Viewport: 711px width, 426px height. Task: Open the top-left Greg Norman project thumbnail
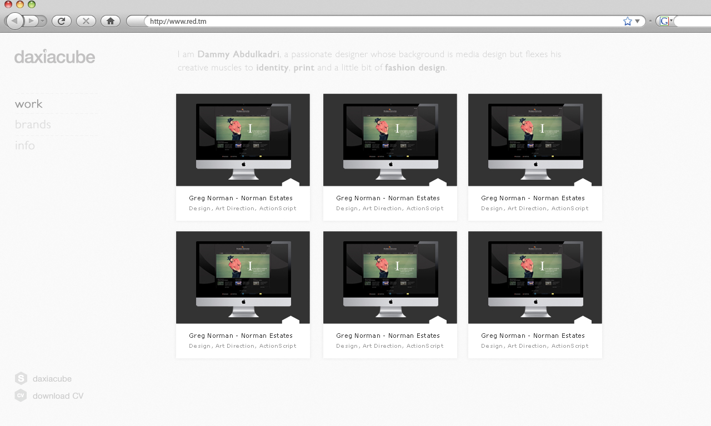[243, 140]
